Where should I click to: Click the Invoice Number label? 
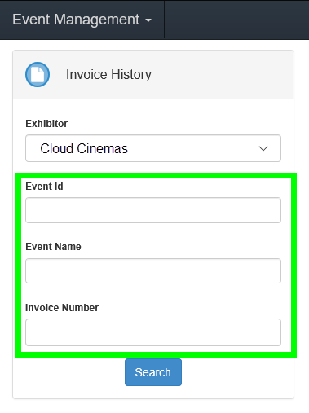coord(62,308)
